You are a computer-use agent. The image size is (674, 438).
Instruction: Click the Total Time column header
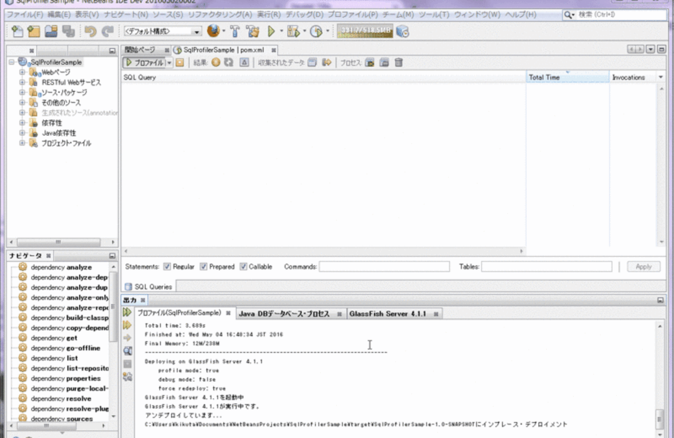567,77
